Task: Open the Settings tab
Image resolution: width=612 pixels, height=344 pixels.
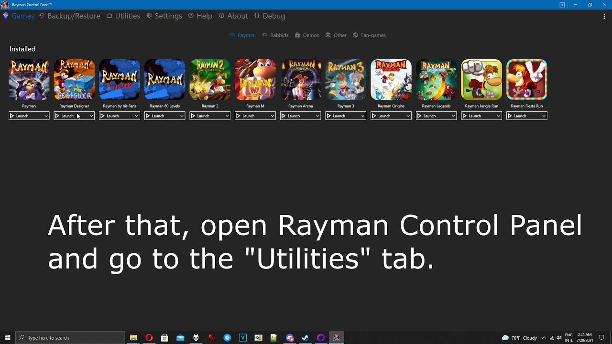Action: click(164, 16)
